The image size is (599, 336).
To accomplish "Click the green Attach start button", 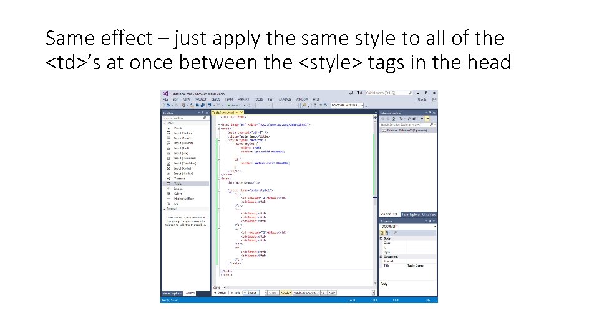I will [234, 105].
